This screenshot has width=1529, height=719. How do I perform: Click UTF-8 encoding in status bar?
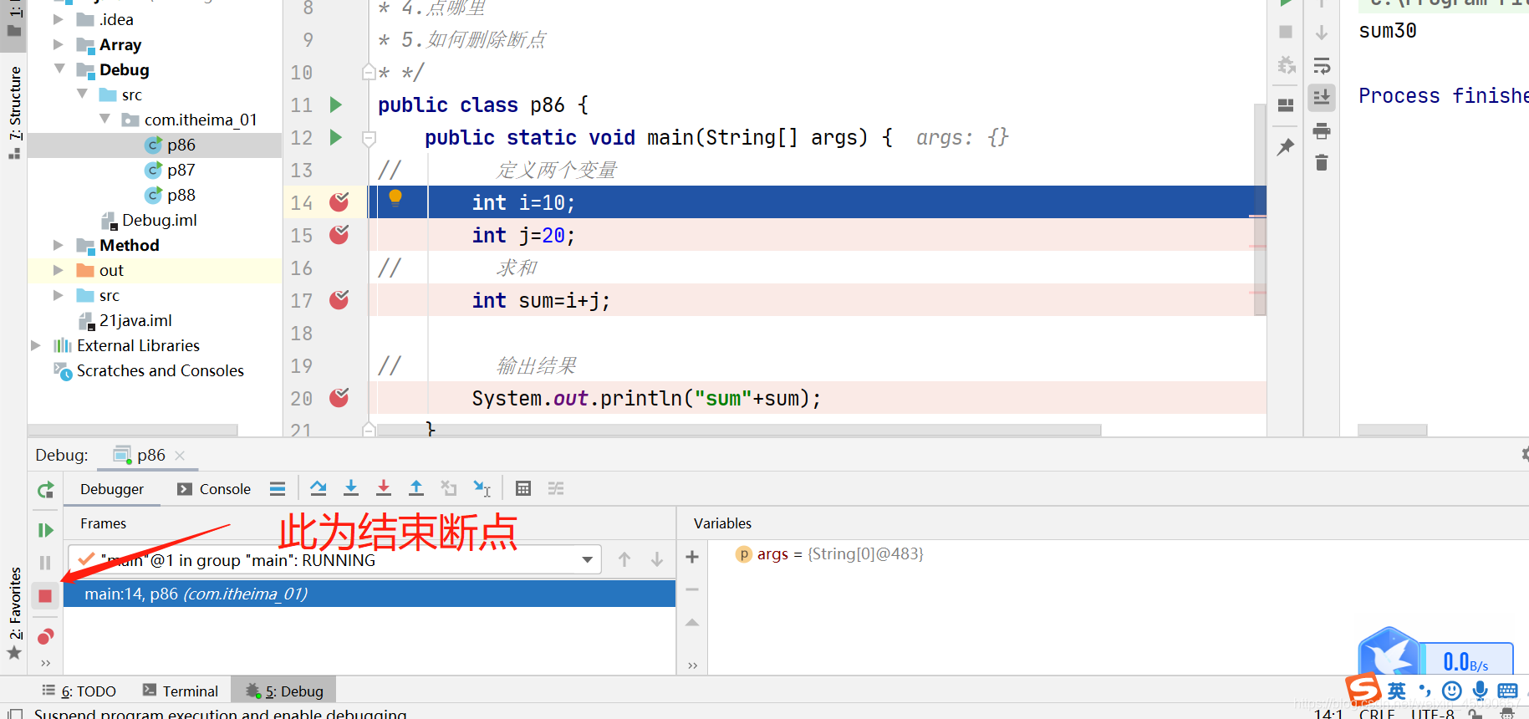(x=1433, y=713)
